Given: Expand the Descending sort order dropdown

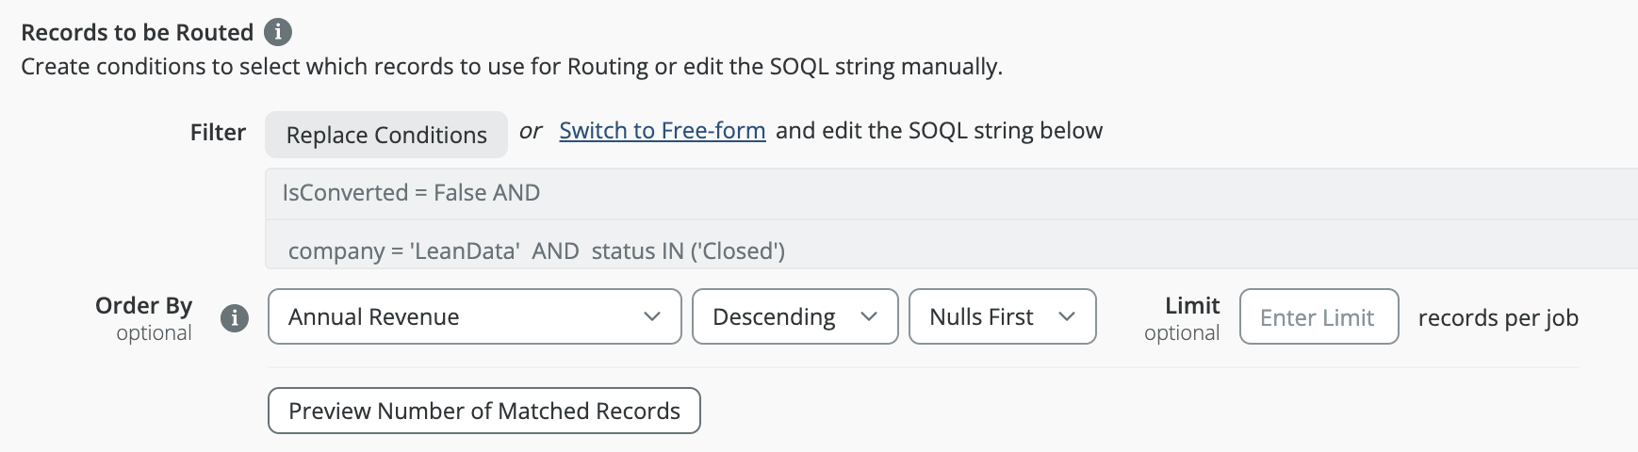Looking at the screenshot, I should tap(794, 316).
